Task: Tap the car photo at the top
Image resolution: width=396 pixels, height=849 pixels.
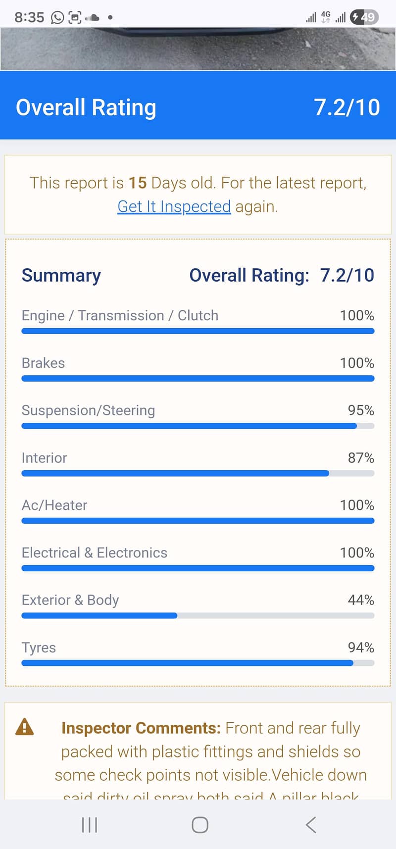Action: point(198,49)
